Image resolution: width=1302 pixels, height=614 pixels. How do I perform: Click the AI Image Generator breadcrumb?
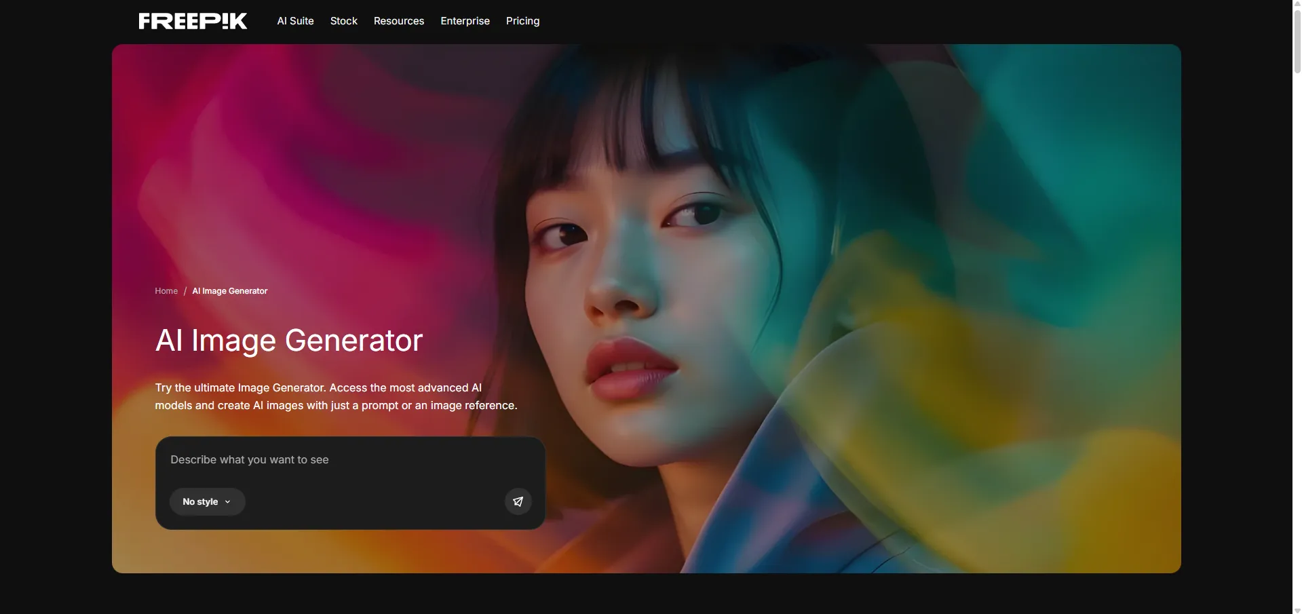(229, 291)
